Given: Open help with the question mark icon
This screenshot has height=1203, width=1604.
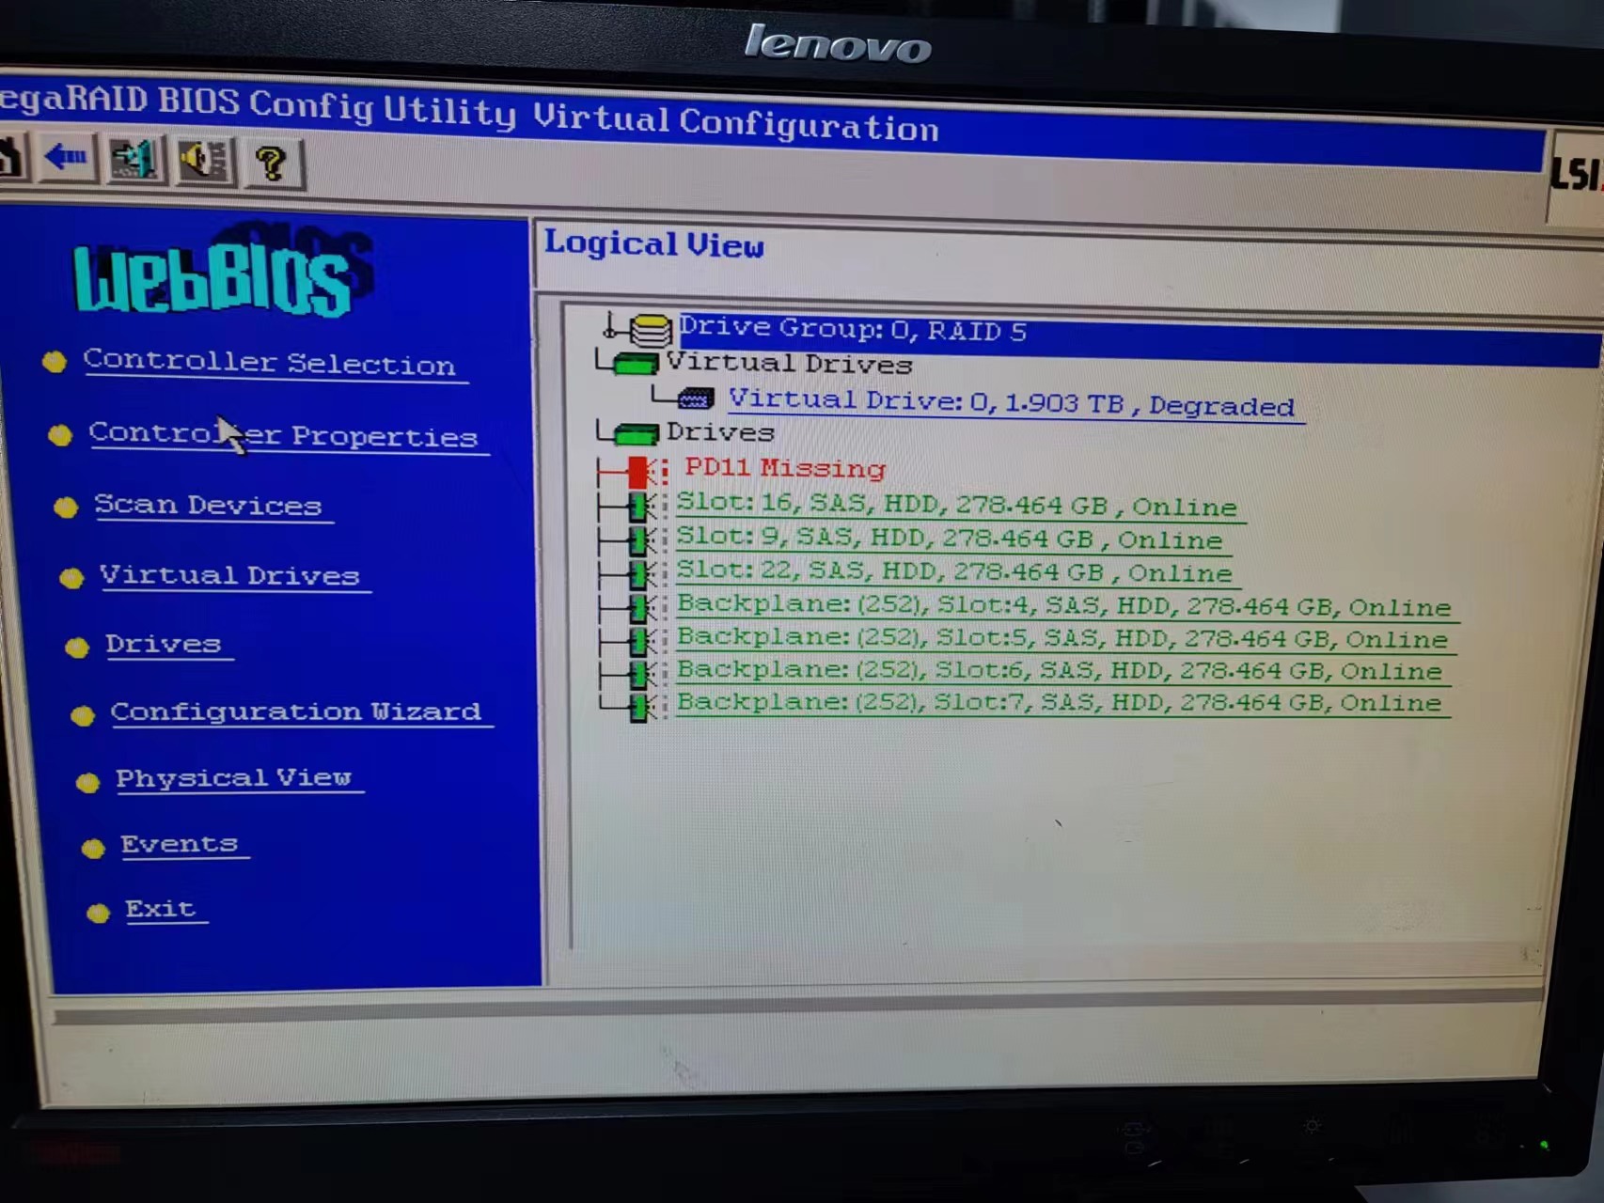Looking at the screenshot, I should pyautogui.click(x=273, y=164).
